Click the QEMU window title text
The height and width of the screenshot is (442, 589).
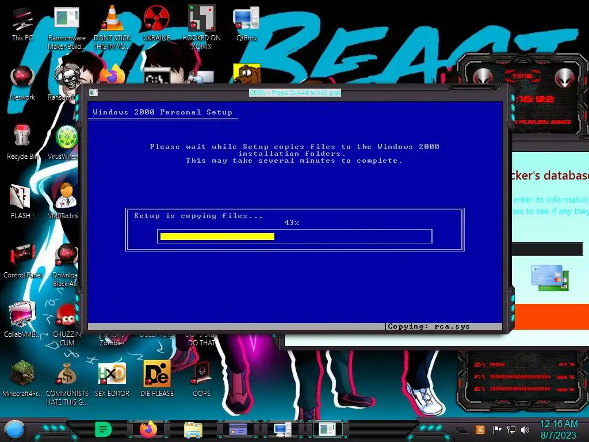coord(295,93)
